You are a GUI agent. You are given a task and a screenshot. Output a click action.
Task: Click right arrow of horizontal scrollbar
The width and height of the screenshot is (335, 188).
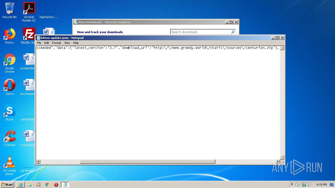(x=278, y=162)
